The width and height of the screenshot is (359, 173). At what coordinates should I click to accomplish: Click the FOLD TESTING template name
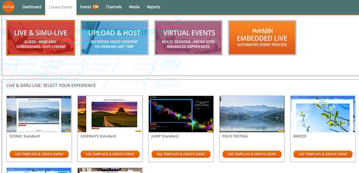[x=235, y=136]
